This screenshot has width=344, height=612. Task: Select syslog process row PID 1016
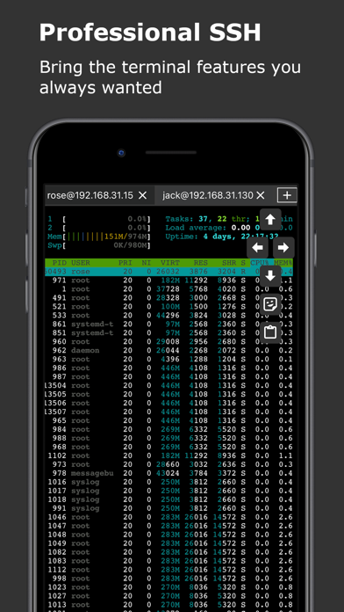(x=168, y=482)
